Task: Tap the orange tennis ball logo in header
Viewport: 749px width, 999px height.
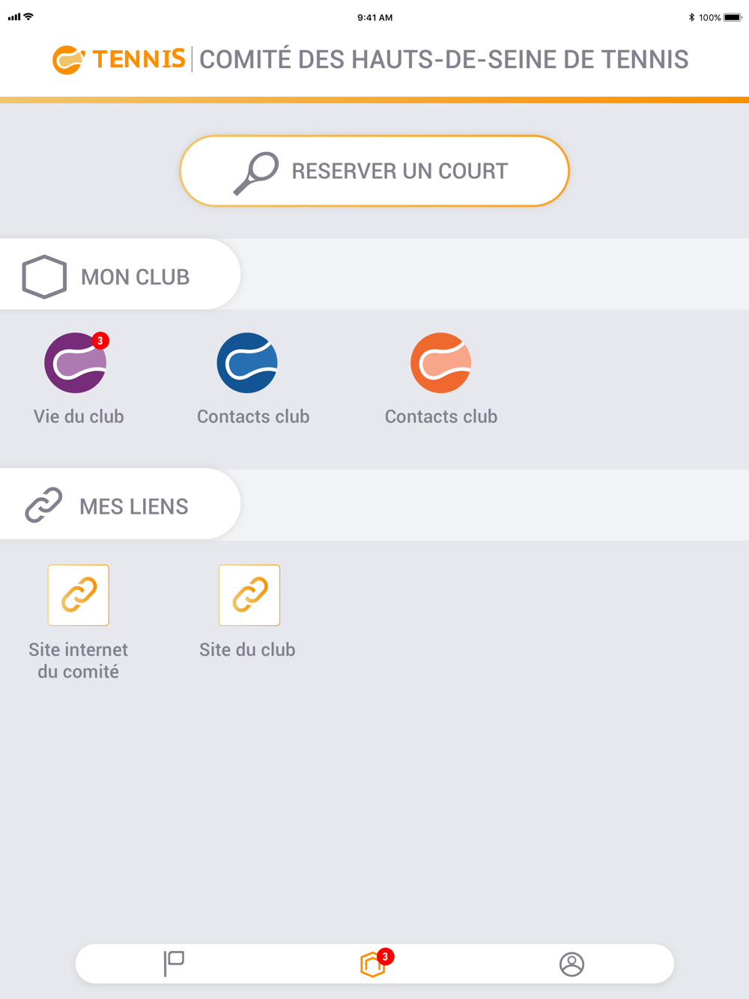Action: click(x=68, y=60)
